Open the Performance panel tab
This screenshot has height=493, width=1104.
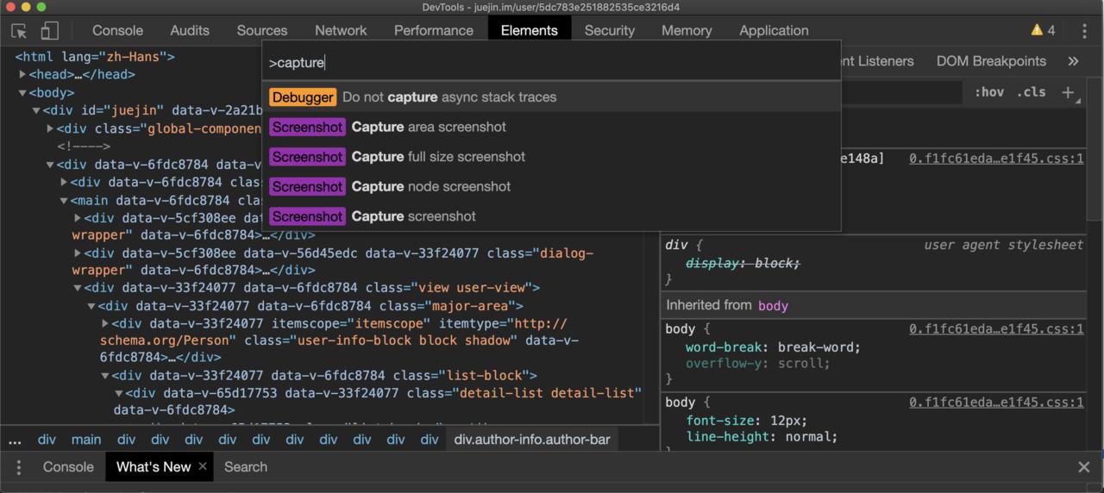[434, 30]
